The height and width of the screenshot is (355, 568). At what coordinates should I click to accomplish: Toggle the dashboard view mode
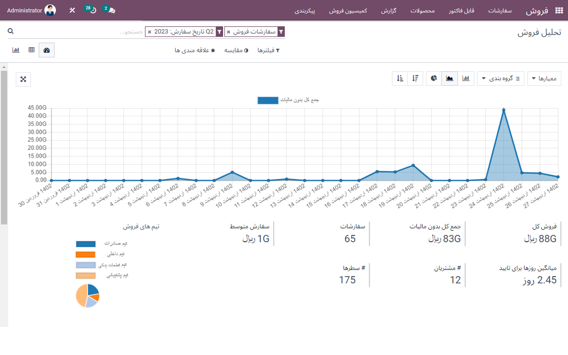47,50
